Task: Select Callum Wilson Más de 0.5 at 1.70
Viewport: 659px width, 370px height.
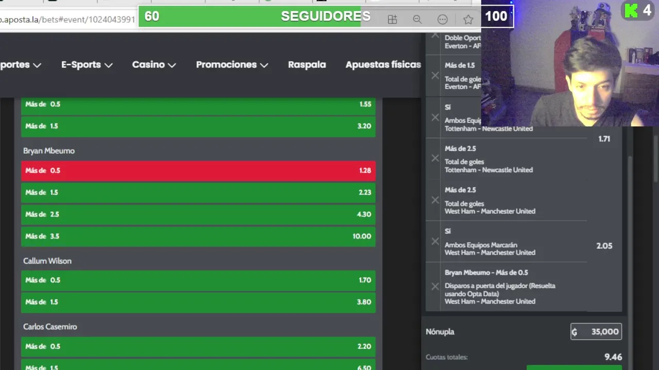Action: pos(198,280)
